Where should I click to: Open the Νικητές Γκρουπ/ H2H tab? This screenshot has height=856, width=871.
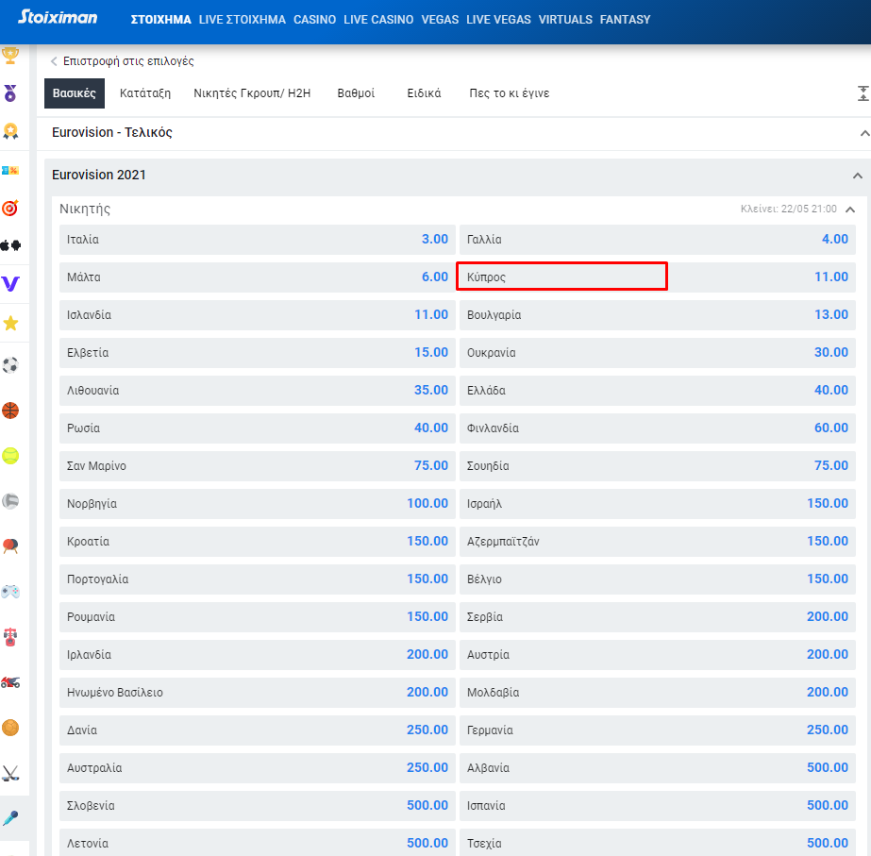(252, 93)
